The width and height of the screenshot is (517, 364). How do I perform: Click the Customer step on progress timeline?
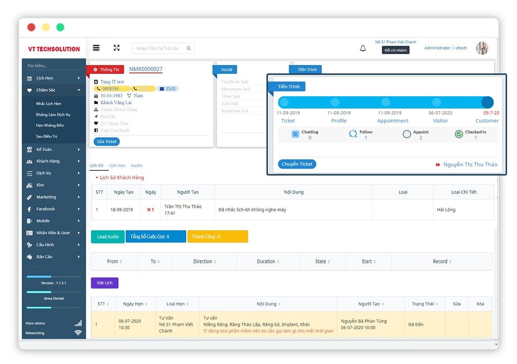pos(487,103)
